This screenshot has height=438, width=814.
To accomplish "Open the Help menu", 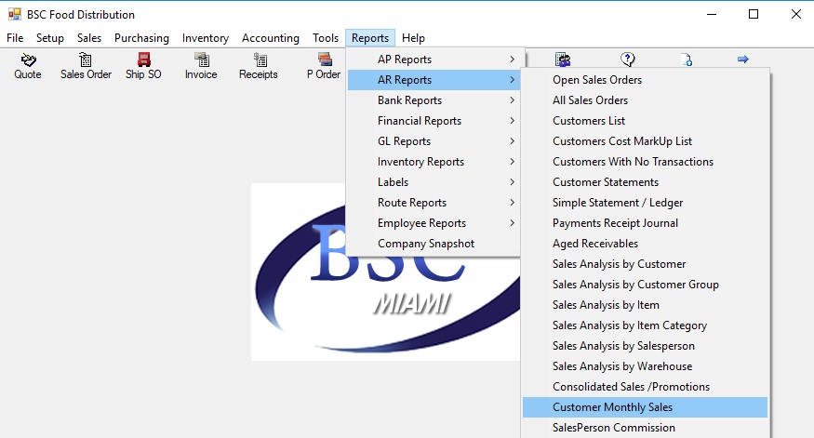I will tap(413, 38).
